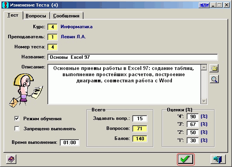Click the grade '4' percent field
This screenshot has height=167, width=232.
click(x=193, y=117)
